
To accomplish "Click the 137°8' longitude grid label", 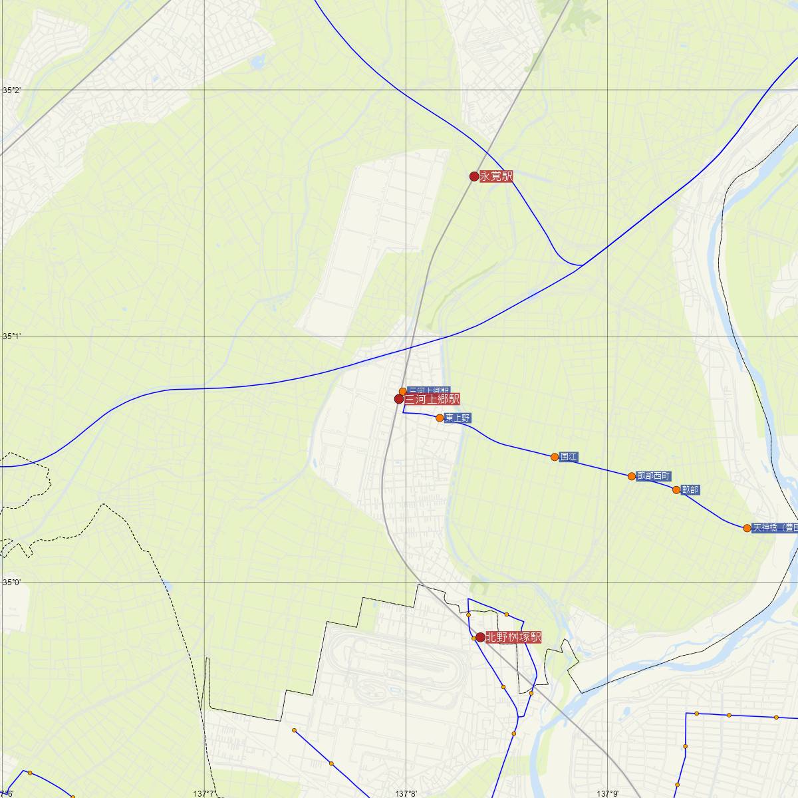I will pyautogui.click(x=407, y=793).
